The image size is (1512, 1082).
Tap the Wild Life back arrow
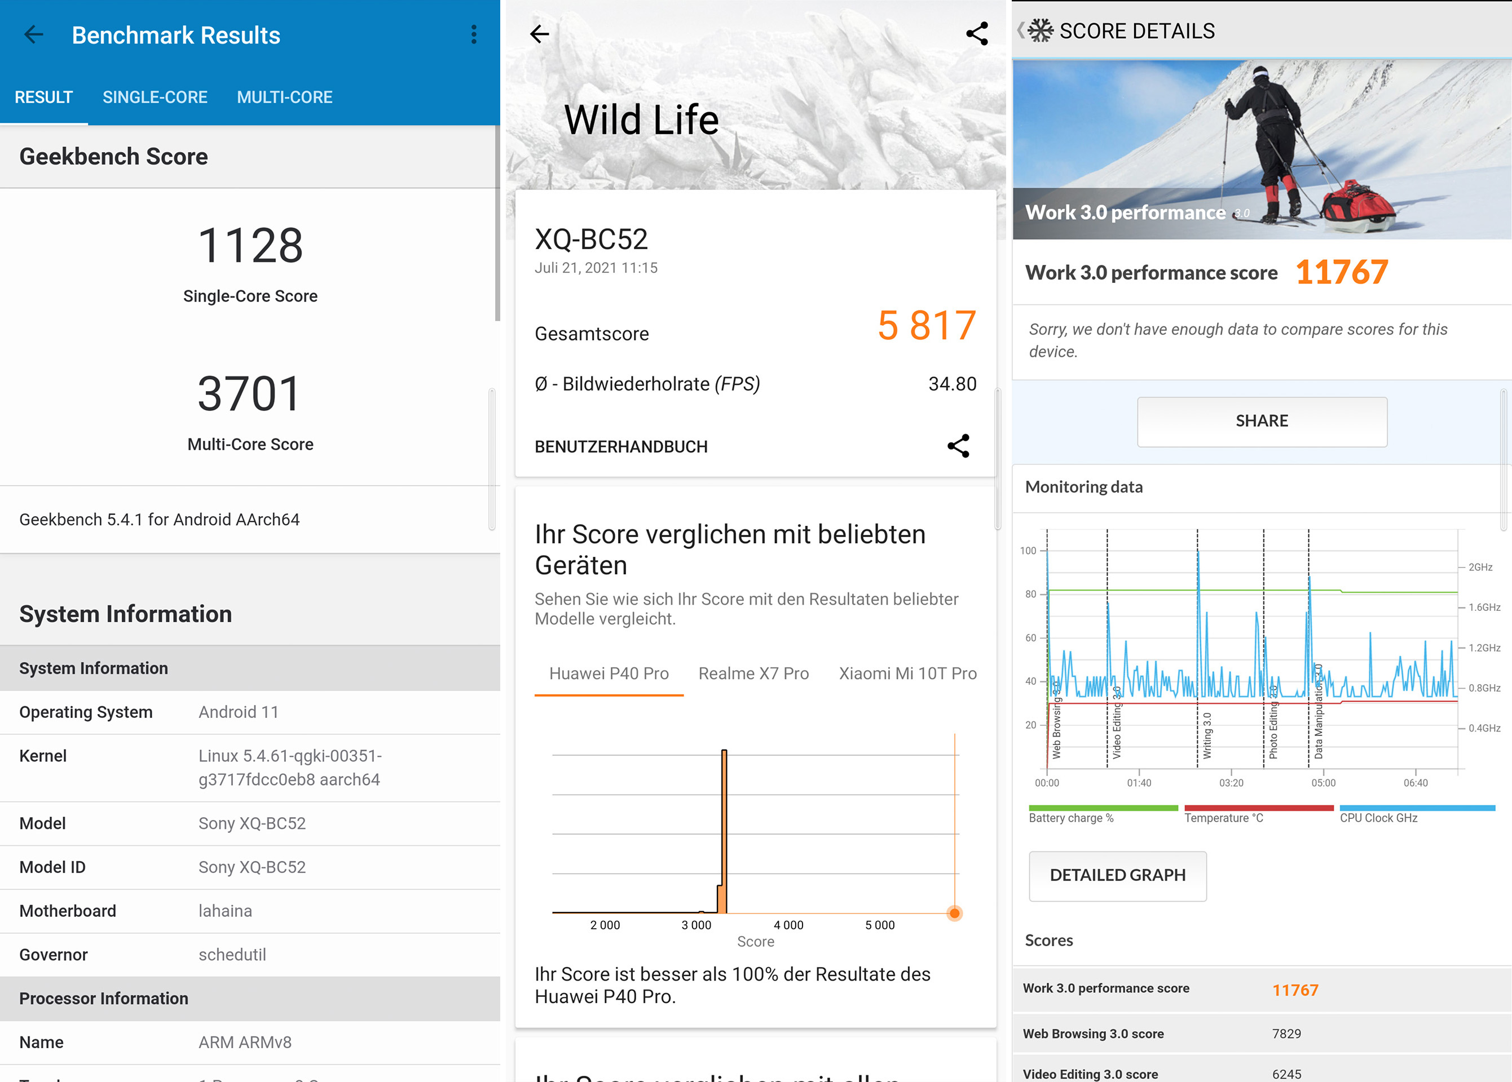[x=539, y=34]
